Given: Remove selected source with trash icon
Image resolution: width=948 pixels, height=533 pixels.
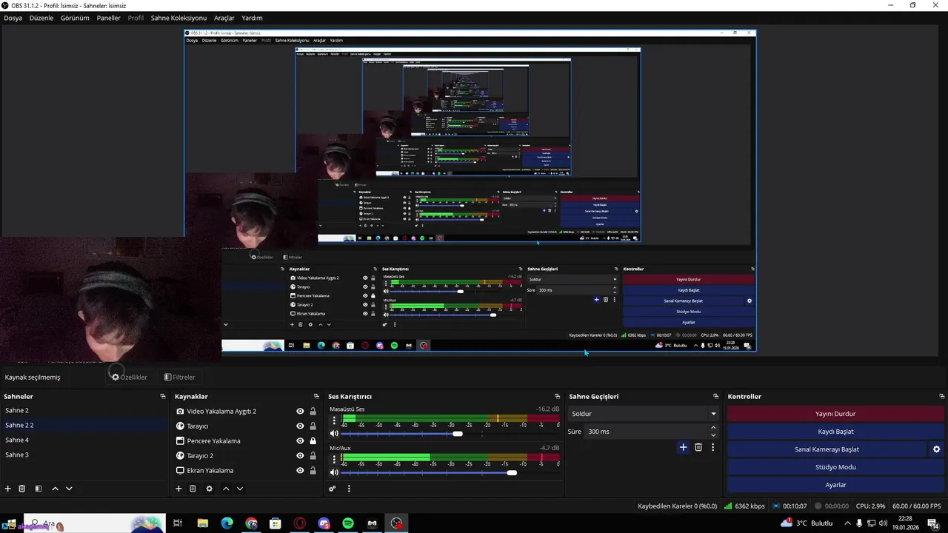Looking at the screenshot, I should click(x=193, y=489).
